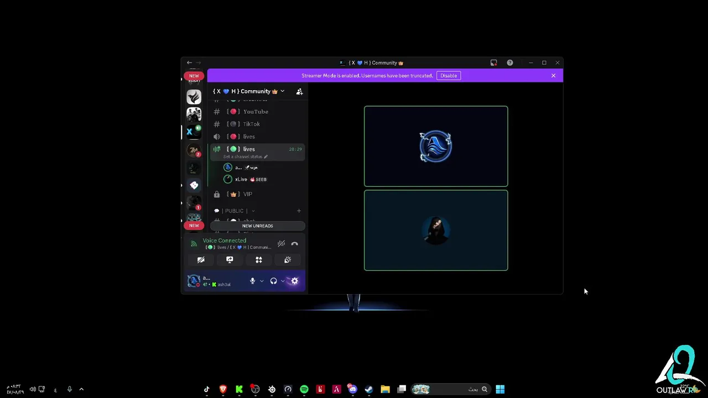
Task: Share your screen button
Action: click(x=230, y=260)
